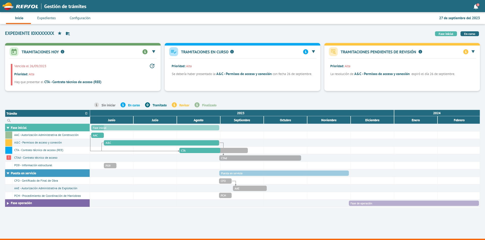Open the Configuración tab
Image resolution: width=485 pixels, height=240 pixels.
[80, 18]
